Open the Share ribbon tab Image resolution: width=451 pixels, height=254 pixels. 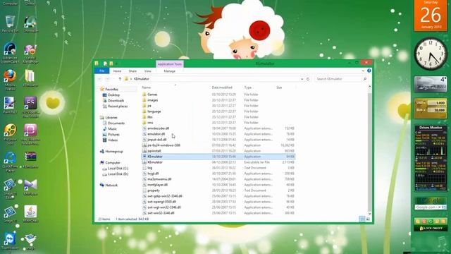[x=132, y=71]
